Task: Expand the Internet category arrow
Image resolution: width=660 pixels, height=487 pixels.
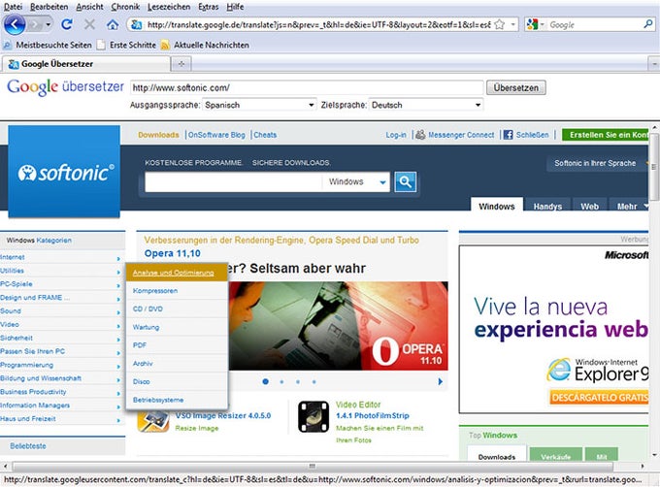Action: tap(118, 258)
